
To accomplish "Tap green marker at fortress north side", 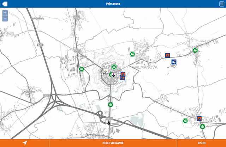I will 114,66.
